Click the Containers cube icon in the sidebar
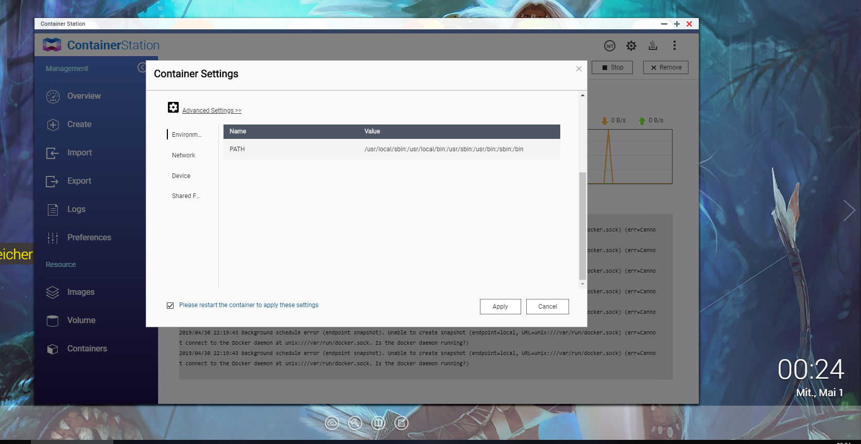Image resolution: width=861 pixels, height=444 pixels. (x=53, y=349)
